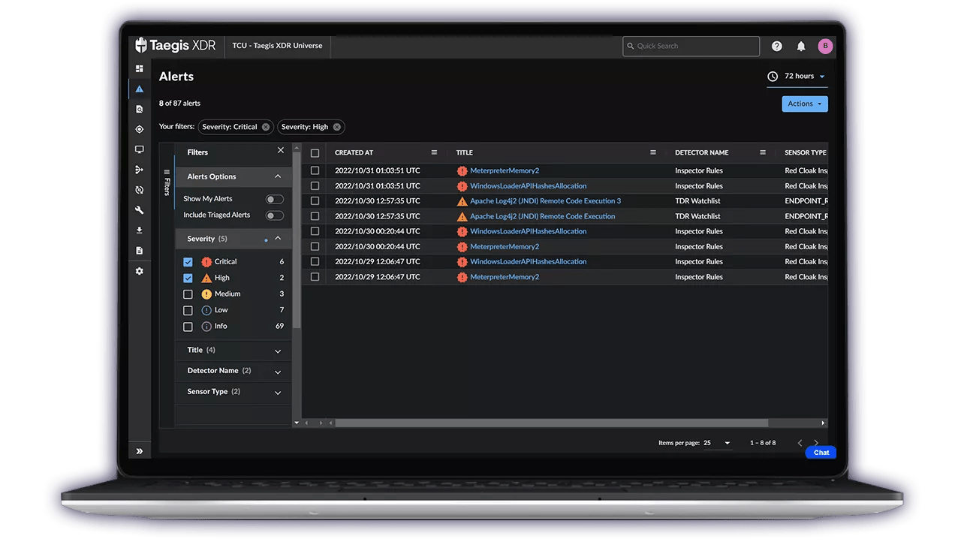Open the wrench tools sidebar icon
Viewport: 964px width, 542px height.
pos(139,210)
